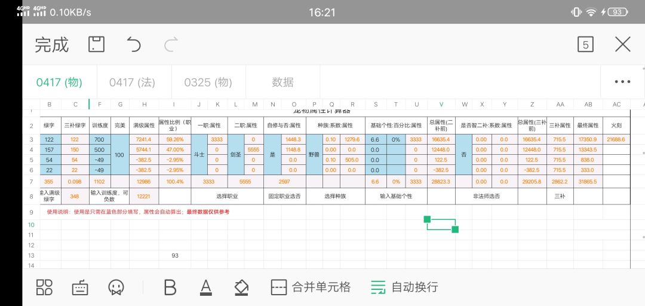Select column header B
Image resolution: width=645 pixels, height=306 pixels.
pyautogui.click(x=50, y=105)
